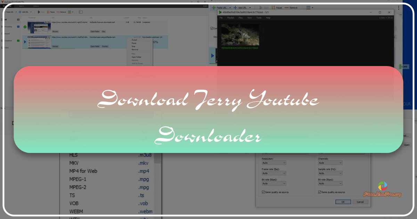Expand the Channels dropdown

tap(330, 163)
